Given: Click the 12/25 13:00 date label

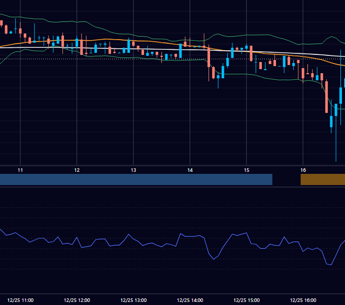Looking at the screenshot, I should [133, 300].
